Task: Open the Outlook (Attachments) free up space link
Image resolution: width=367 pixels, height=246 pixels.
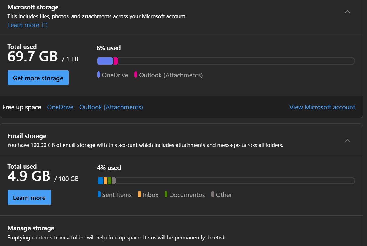Action: coord(111,107)
